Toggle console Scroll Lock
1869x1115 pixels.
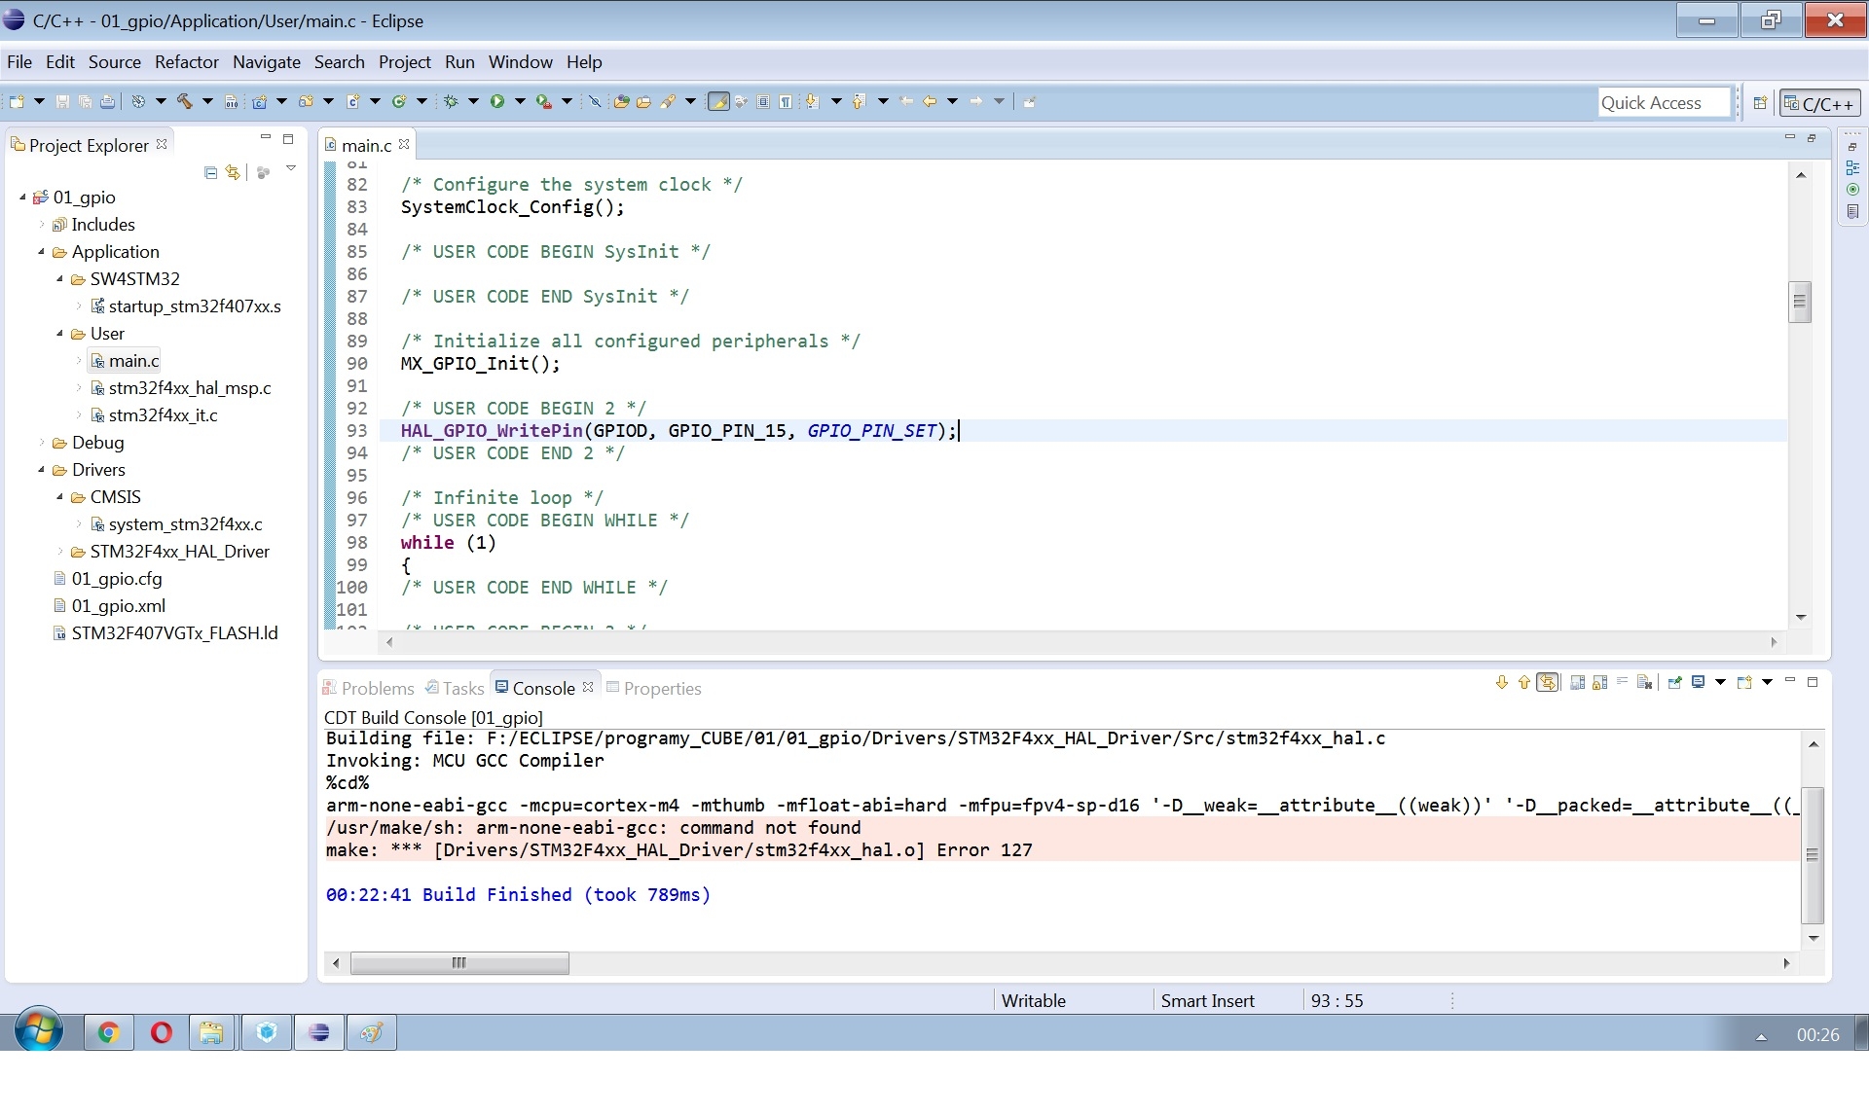point(1599,682)
